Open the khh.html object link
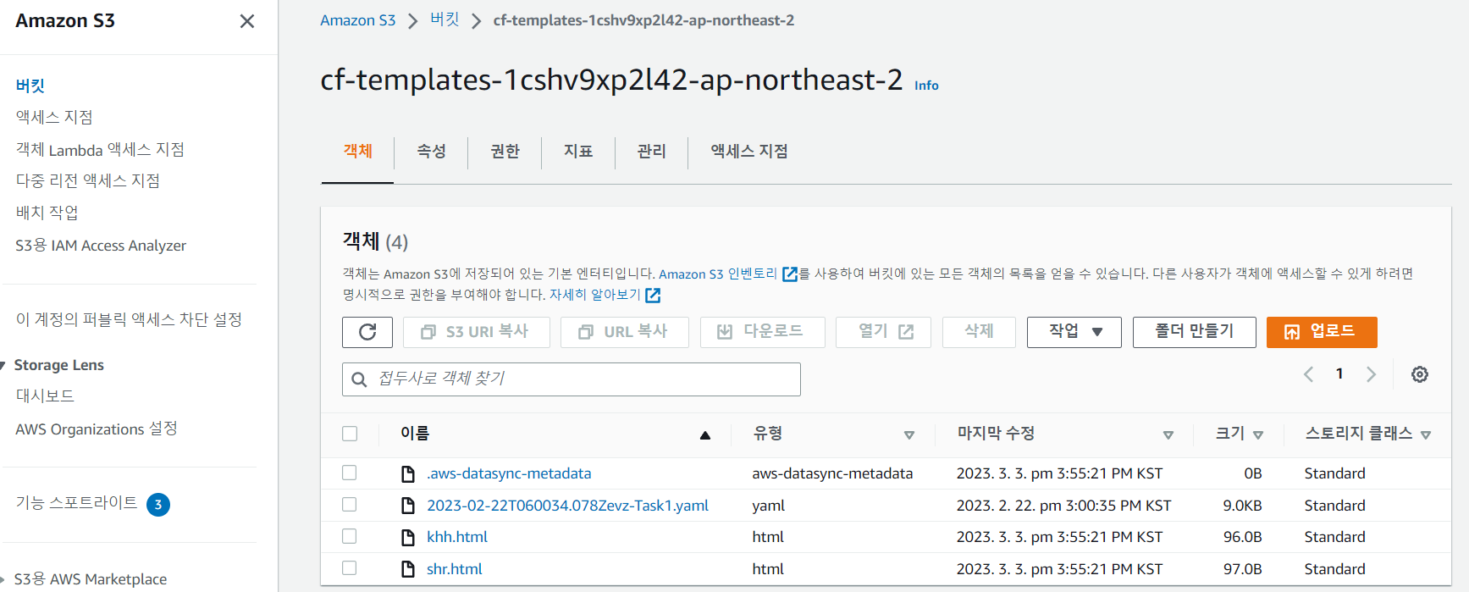Viewport: 1469px width, 592px height. coord(457,537)
